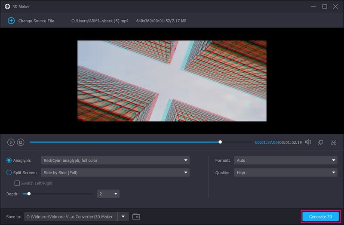Expand the Quality High dropdown
This screenshot has width=344, height=225.
(286, 173)
